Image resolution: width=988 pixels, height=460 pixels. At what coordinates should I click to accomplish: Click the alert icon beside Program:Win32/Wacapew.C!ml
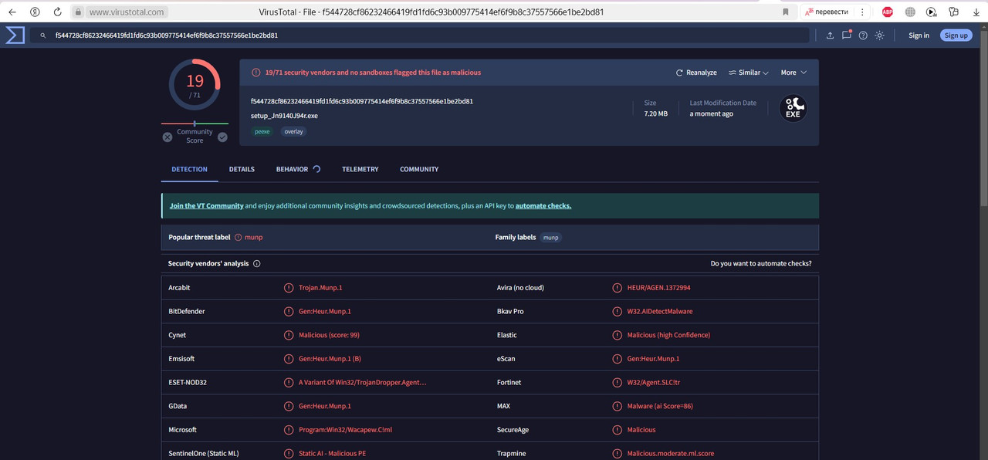tap(289, 430)
